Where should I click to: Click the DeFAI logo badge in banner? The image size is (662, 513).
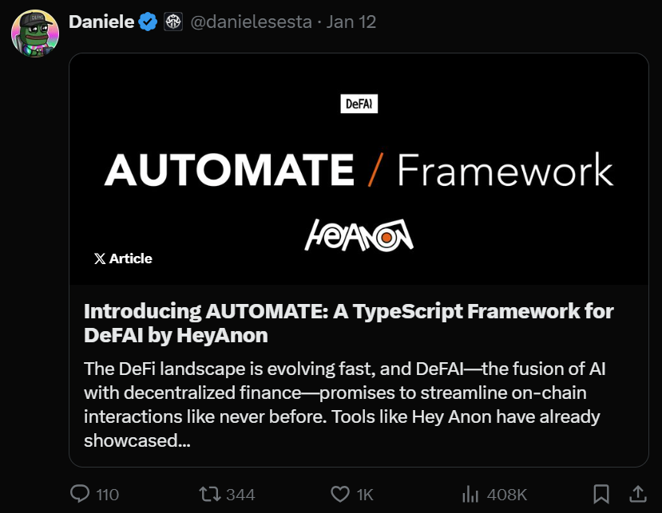[x=359, y=104]
